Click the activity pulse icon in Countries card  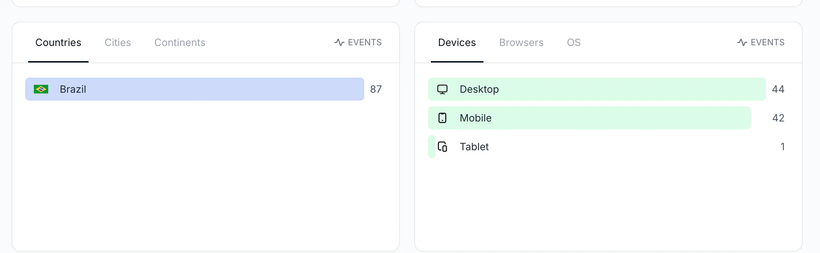click(x=339, y=42)
